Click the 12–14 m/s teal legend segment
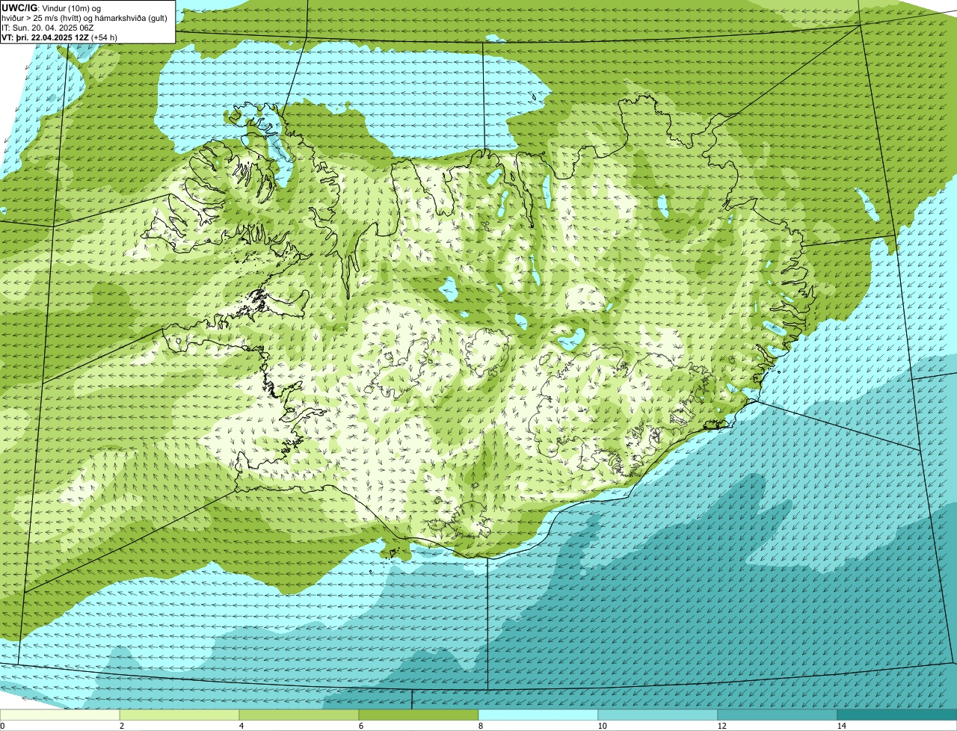The height and width of the screenshot is (731, 957). (778, 715)
